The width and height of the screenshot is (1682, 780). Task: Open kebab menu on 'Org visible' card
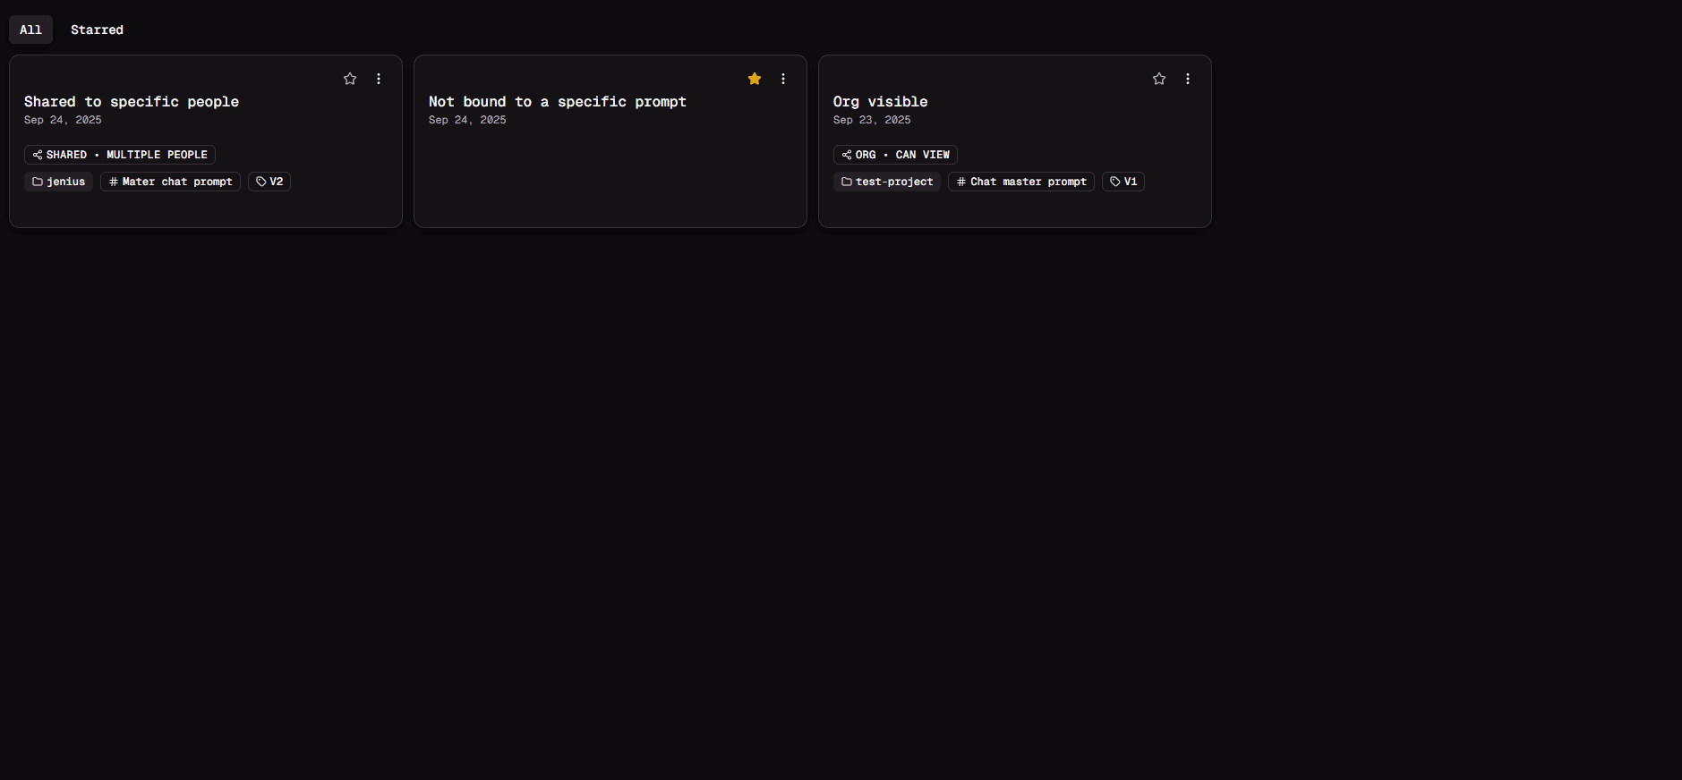1188,79
